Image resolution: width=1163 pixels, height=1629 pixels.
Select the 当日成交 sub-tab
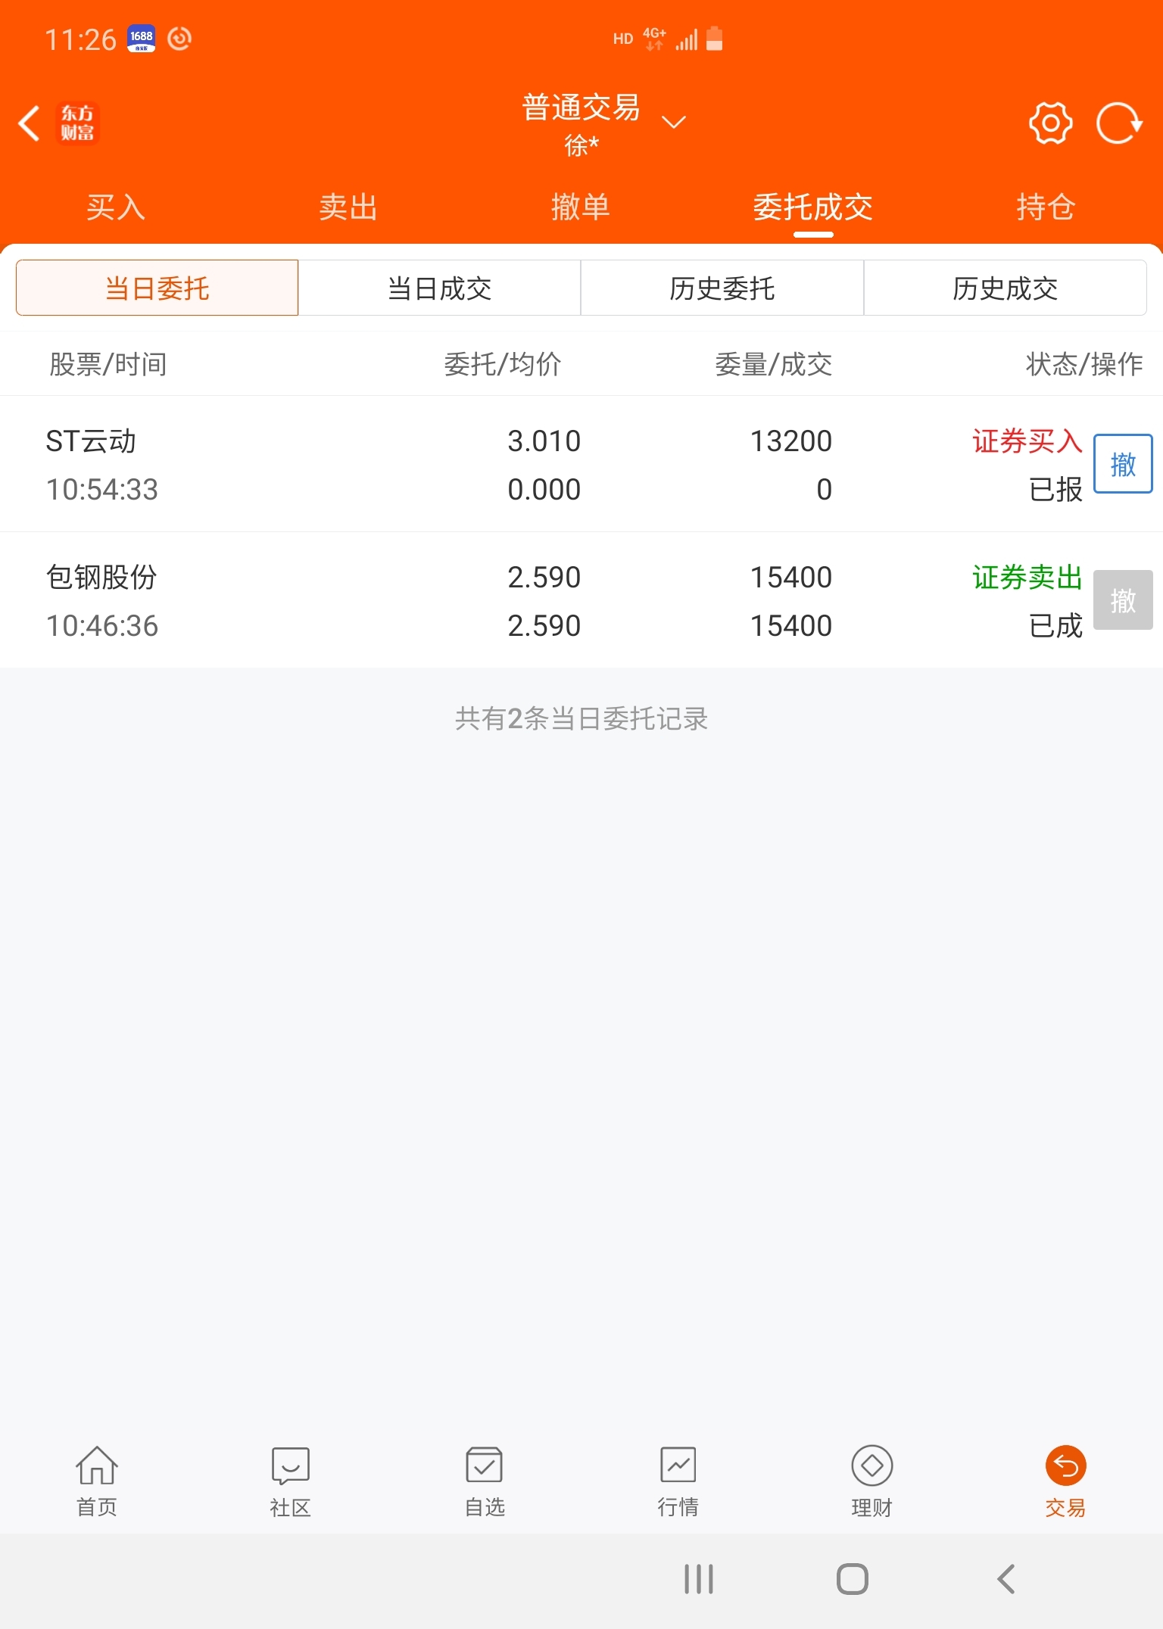440,288
